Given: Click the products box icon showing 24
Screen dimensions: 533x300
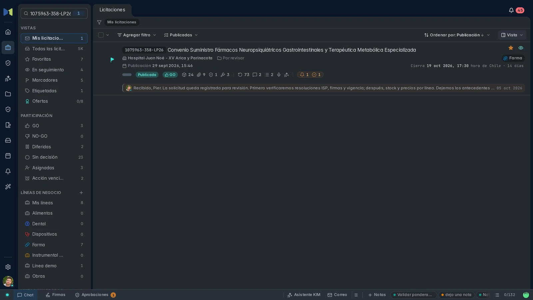Looking at the screenshot, I should click(188, 75).
